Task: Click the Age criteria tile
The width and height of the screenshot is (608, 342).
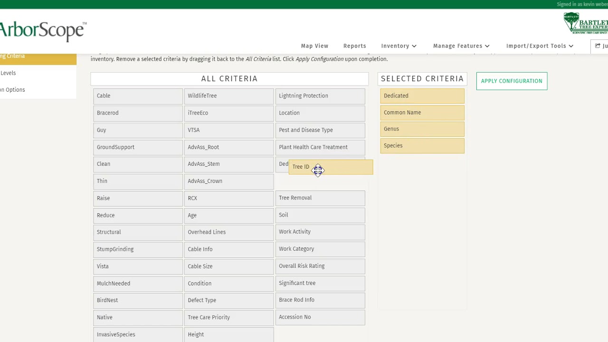Action: point(229,215)
